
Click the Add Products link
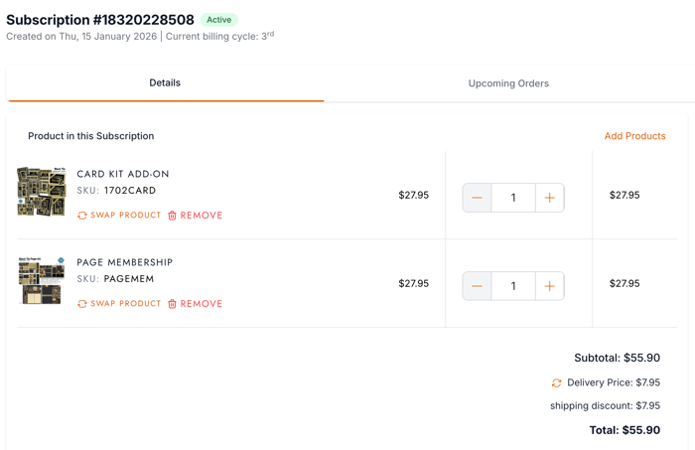click(634, 136)
